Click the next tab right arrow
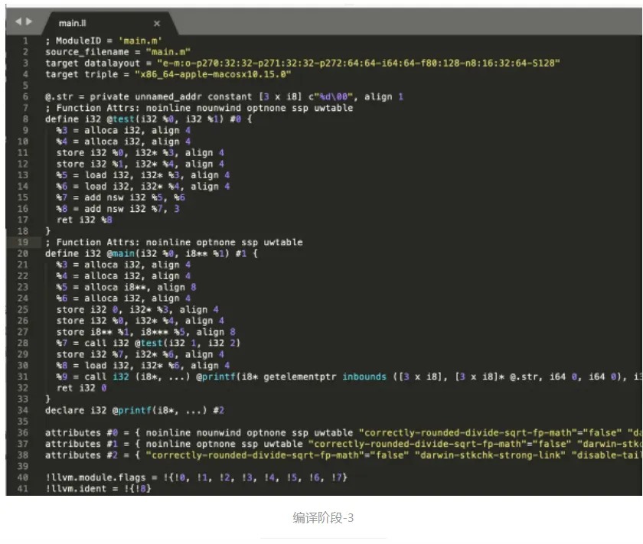Viewport: 643px width, 544px height. pos(29,21)
